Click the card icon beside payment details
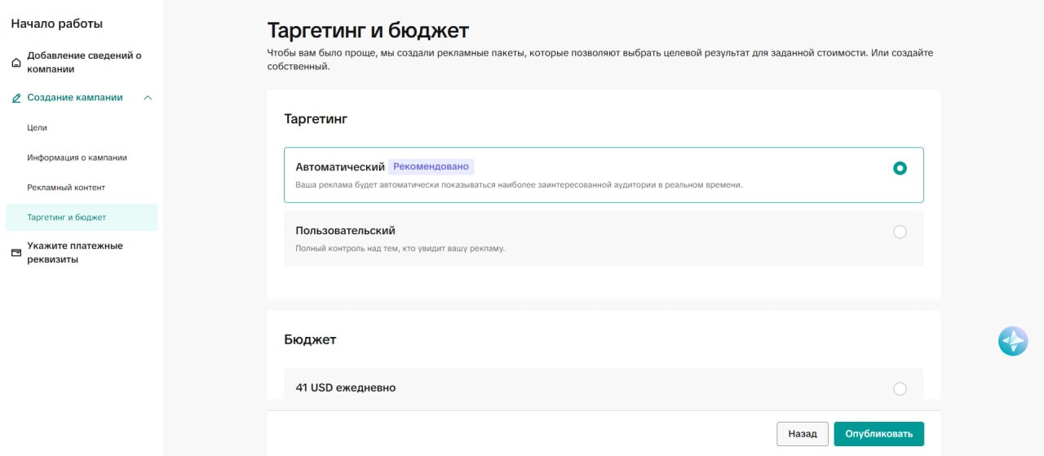Viewport: 1044px width, 456px height. coord(16,253)
